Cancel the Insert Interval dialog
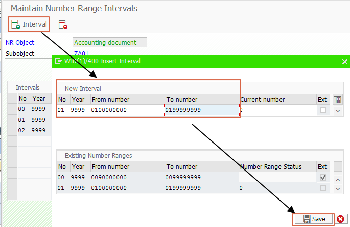The image size is (350, 227). 340,219
